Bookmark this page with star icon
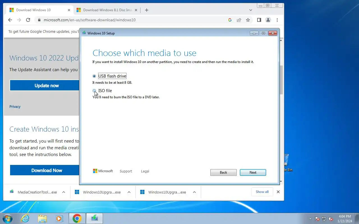Screen dimensions: 359x224 point(248,20)
